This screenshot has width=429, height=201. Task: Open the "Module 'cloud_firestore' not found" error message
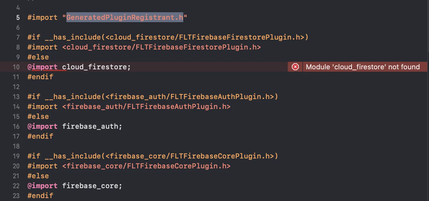point(362,67)
